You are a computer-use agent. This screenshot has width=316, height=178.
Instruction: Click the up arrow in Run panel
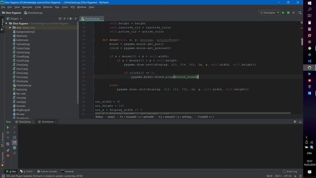pos(14,128)
